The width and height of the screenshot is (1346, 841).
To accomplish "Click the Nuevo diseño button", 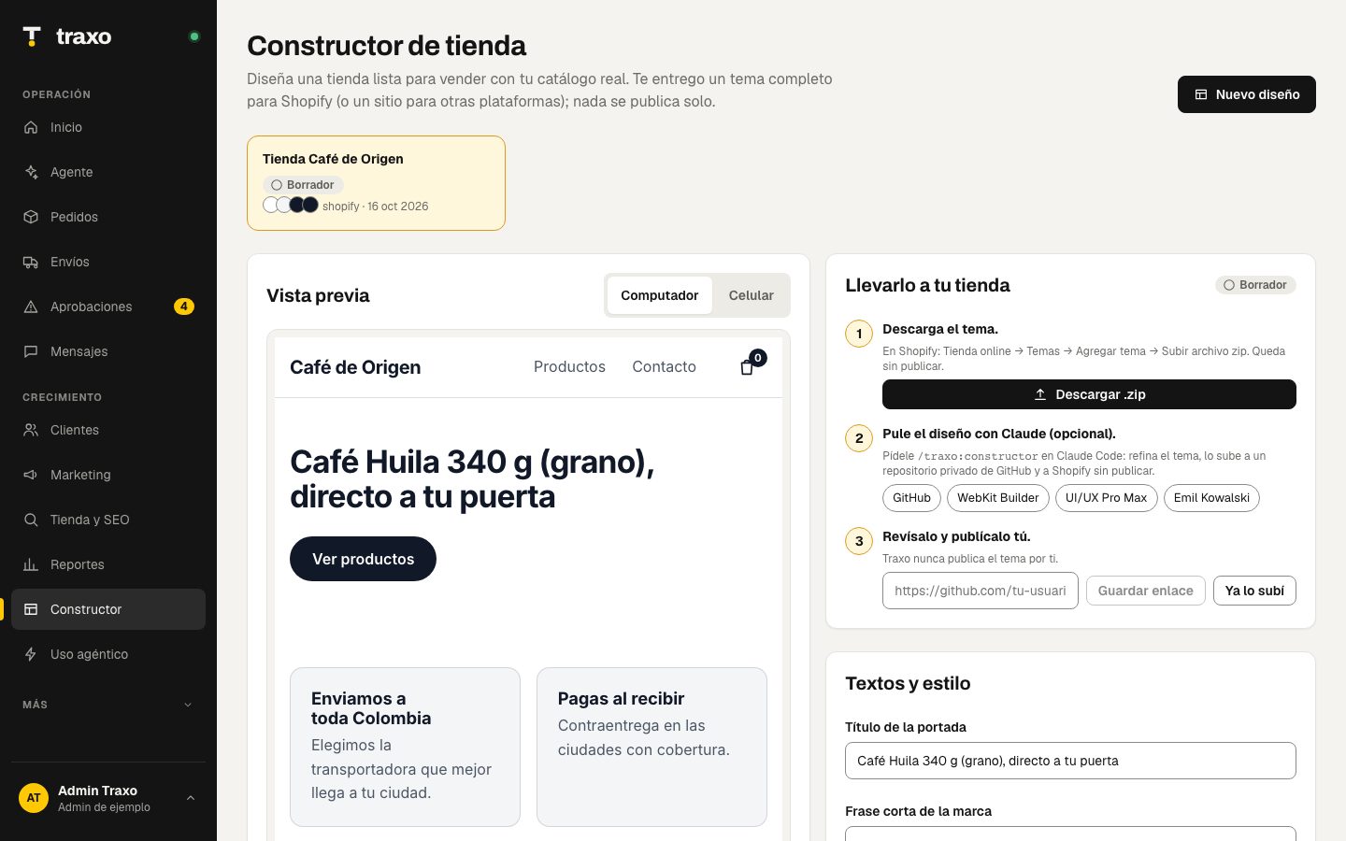I will coord(1247,94).
